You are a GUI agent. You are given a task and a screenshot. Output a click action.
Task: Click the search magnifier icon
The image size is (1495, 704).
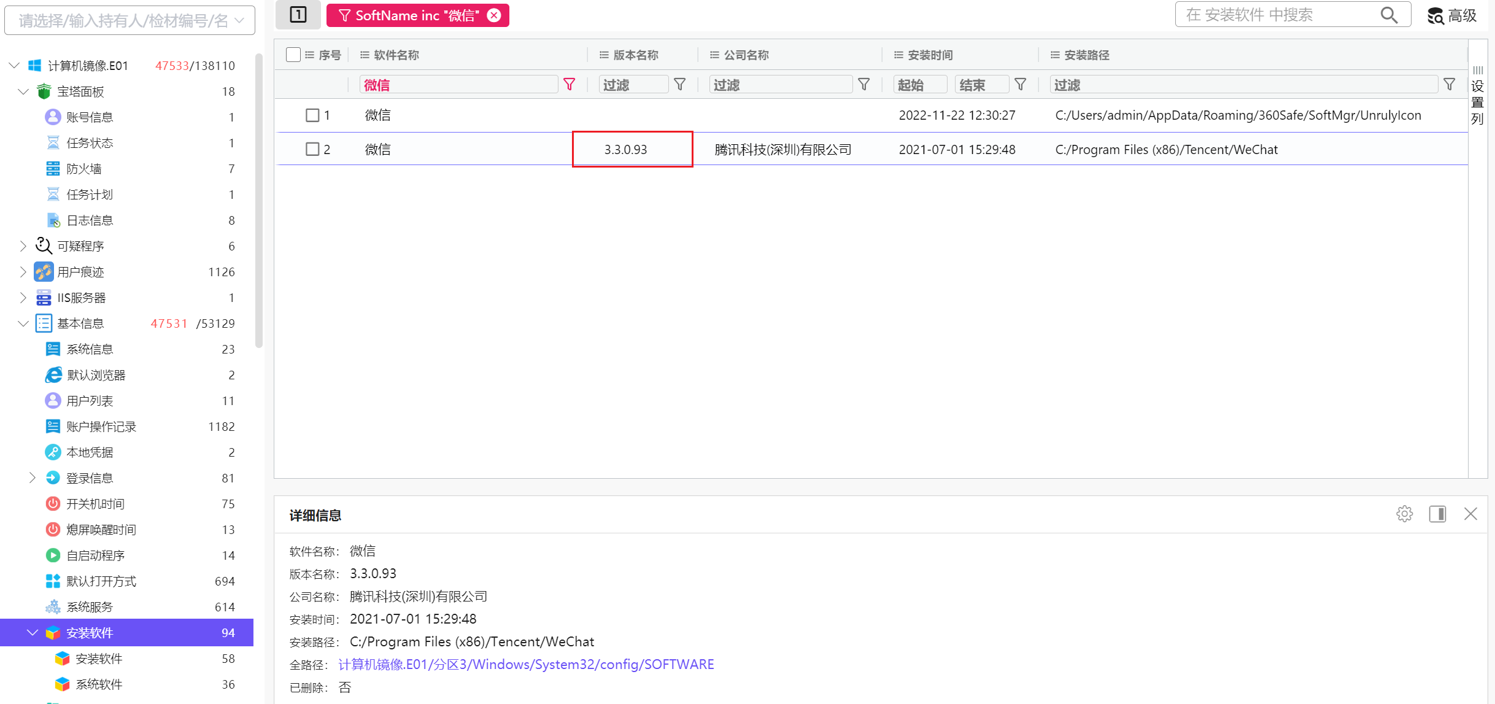(1389, 15)
